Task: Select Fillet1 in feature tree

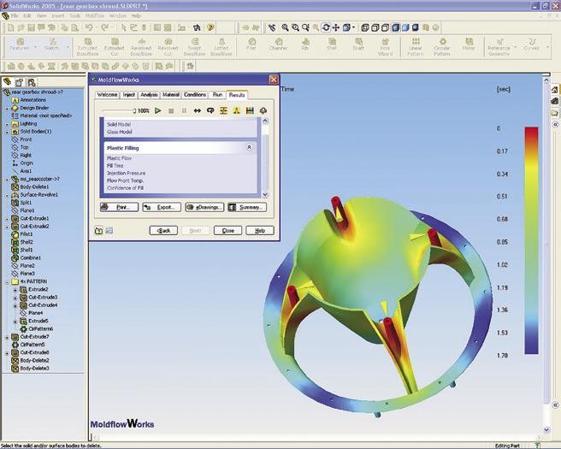Action: (x=27, y=234)
